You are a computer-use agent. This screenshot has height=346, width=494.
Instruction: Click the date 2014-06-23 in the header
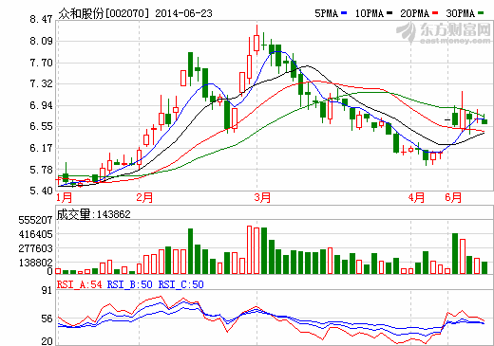tap(183, 13)
